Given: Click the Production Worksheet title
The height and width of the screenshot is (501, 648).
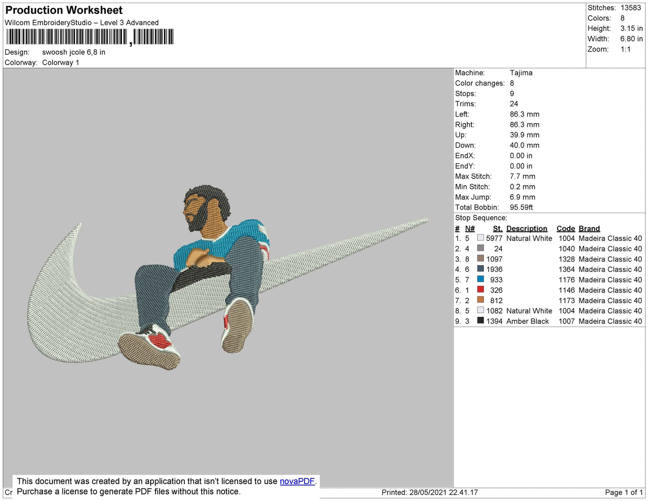Looking at the screenshot, I should 64,10.
